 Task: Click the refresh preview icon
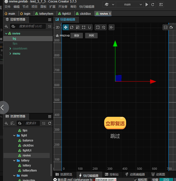pos(153,5)
